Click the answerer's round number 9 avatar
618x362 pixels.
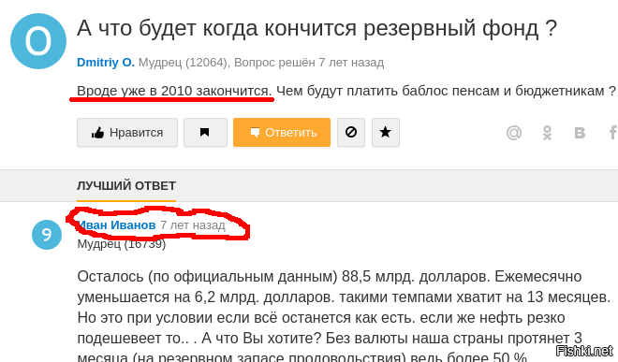(47, 235)
